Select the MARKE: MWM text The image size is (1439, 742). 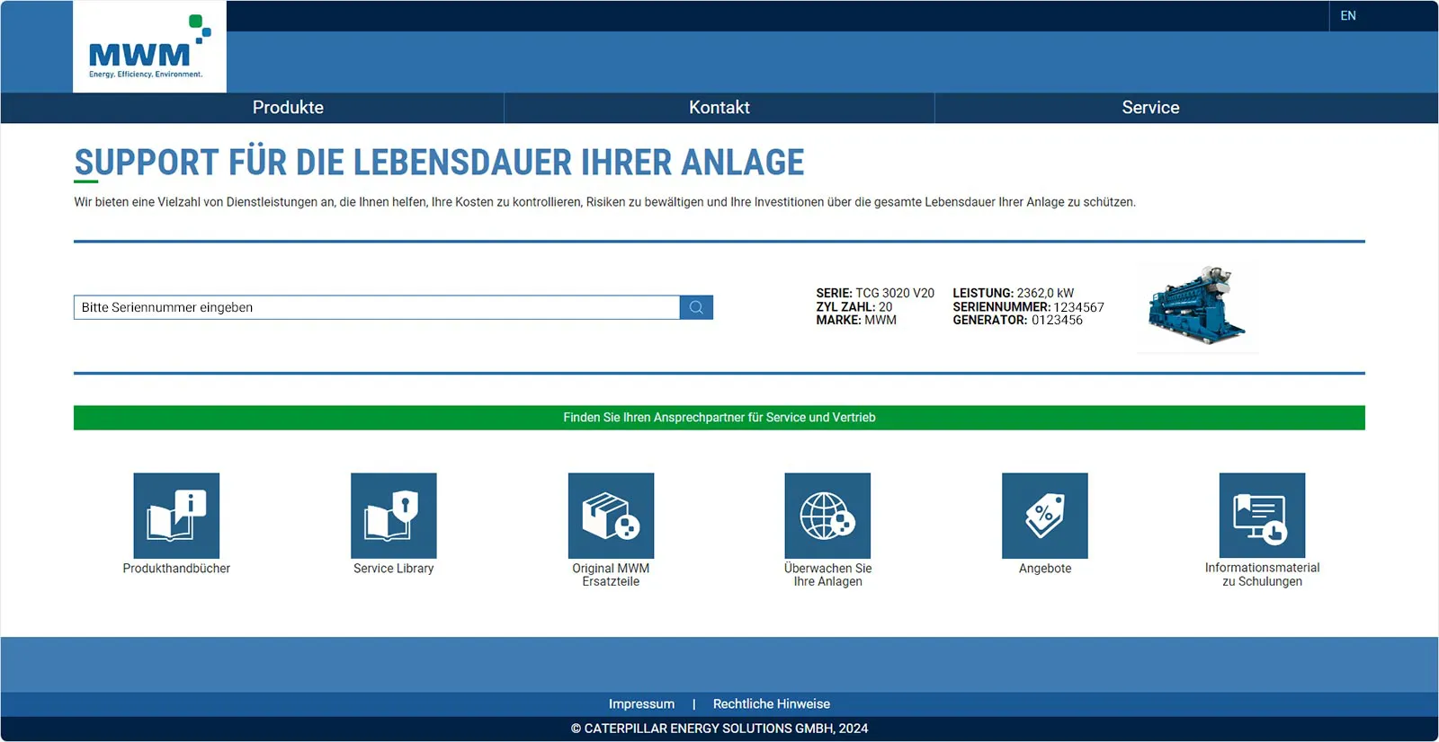856,320
